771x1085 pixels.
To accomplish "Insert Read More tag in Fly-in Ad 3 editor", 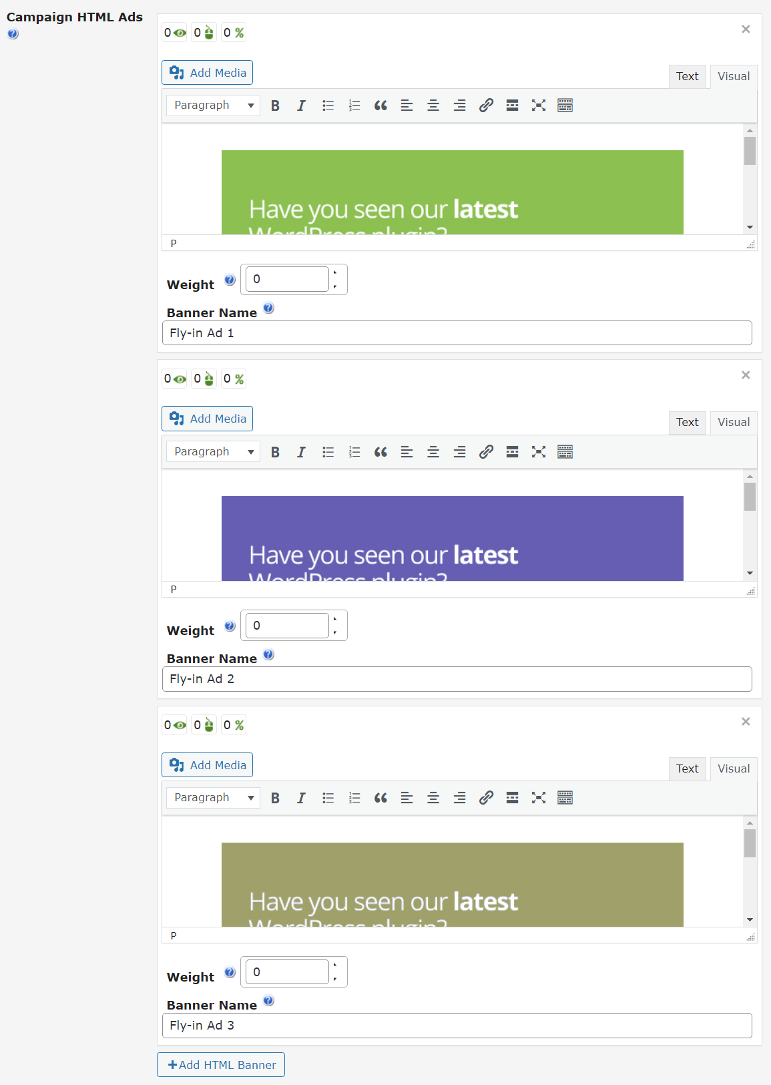I will (x=512, y=798).
